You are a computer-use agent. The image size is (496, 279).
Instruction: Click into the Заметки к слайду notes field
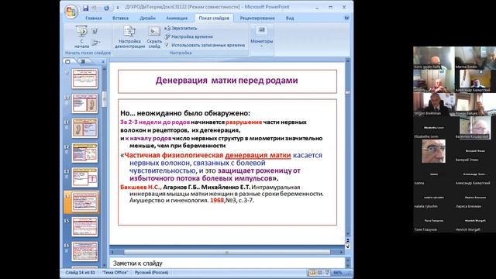(227, 263)
